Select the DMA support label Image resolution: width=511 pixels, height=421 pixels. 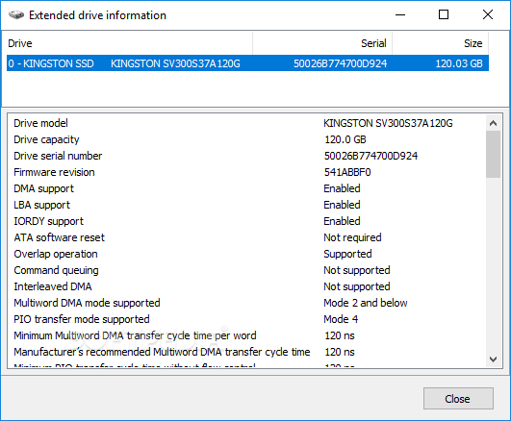pyautogui.click(x=43, y=188)
